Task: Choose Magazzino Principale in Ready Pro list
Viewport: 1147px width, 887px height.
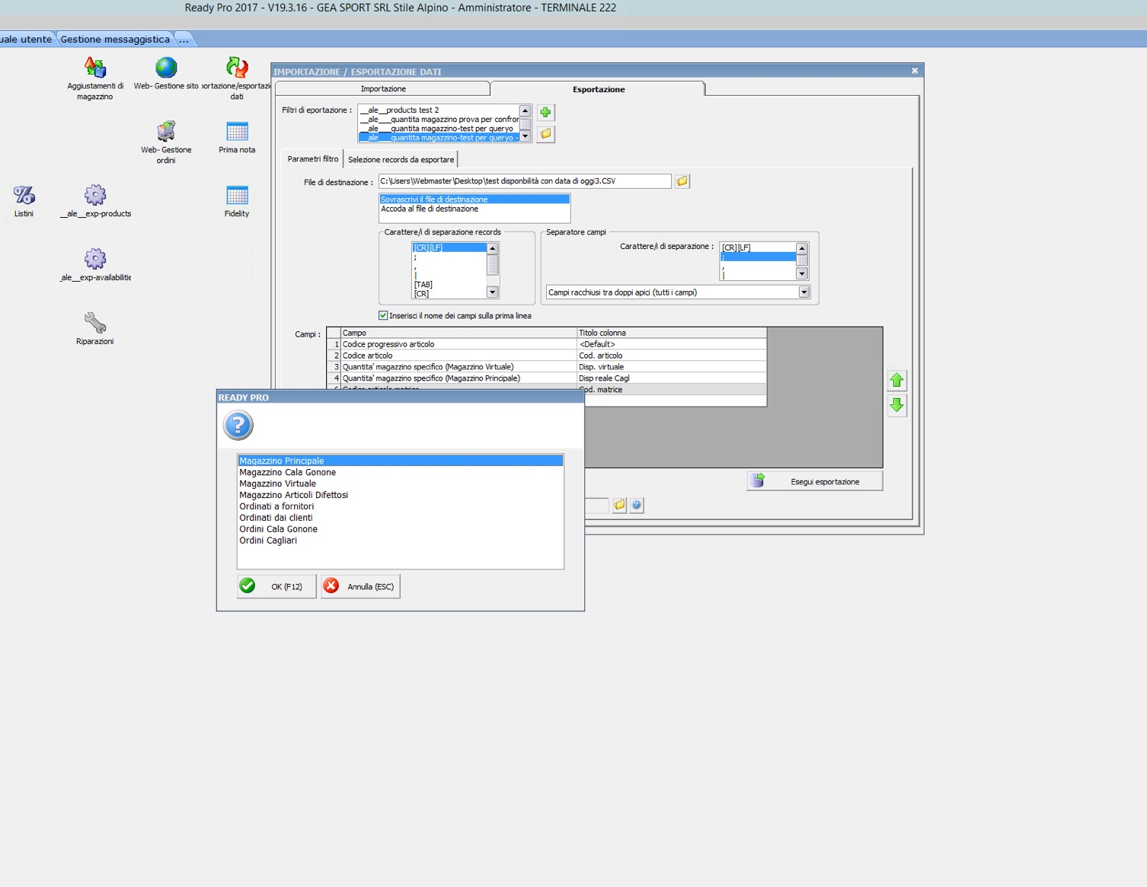Action: click(400, 461)
